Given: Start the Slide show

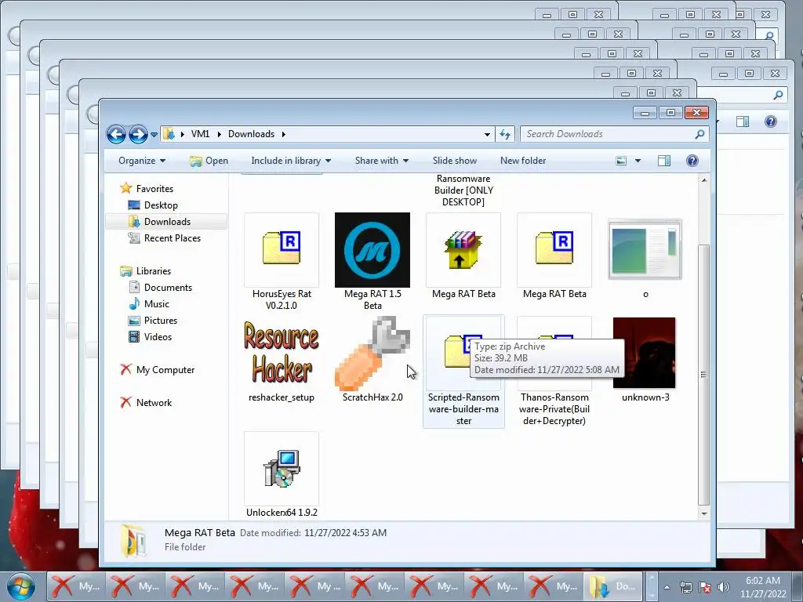Looking at the screenshot, I should point(454,161).
